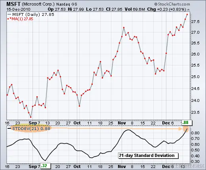Select the Lo 27.53 low value

[x=95, y=9]
